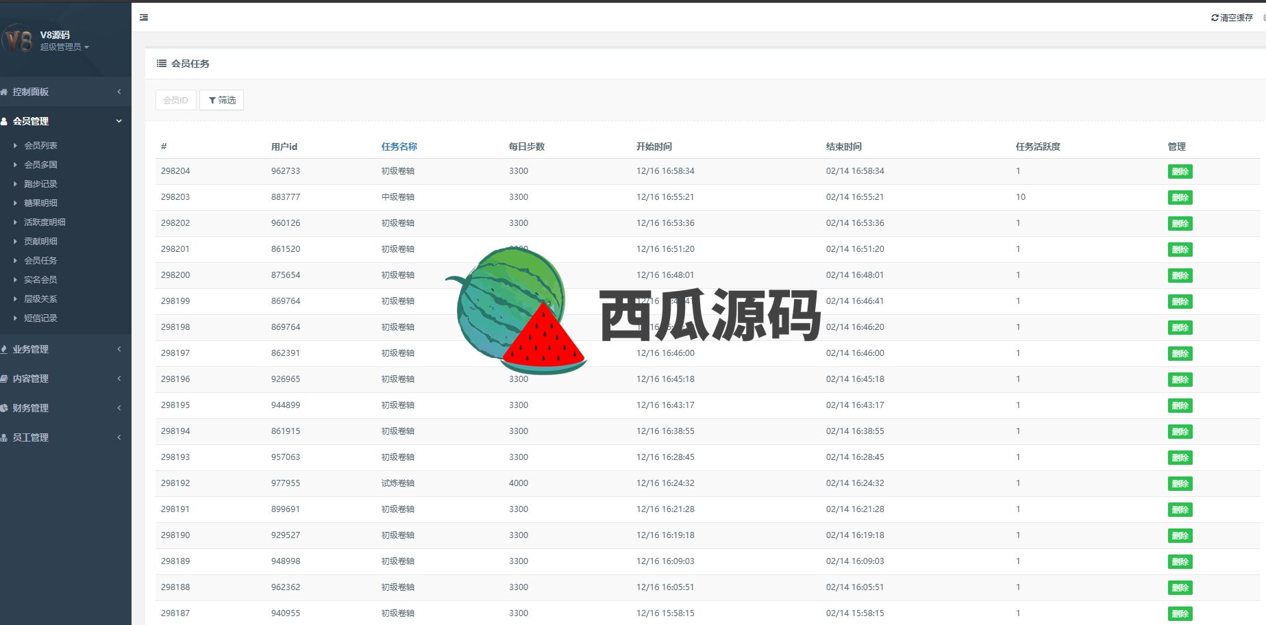Click the 控制面板 home icon
The width and height of the screenshot is (1266, 625).
(4, 92)
